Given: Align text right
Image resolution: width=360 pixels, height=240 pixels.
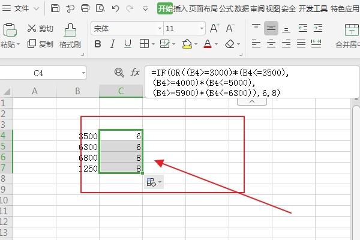Looking at the screenshot, I should click(286, 43).
